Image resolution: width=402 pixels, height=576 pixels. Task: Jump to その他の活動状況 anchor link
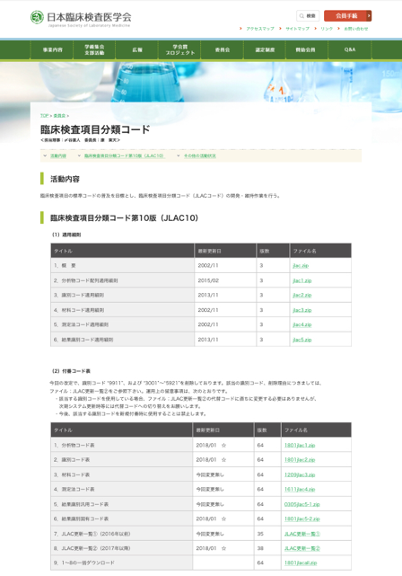(x=200, y=156)
